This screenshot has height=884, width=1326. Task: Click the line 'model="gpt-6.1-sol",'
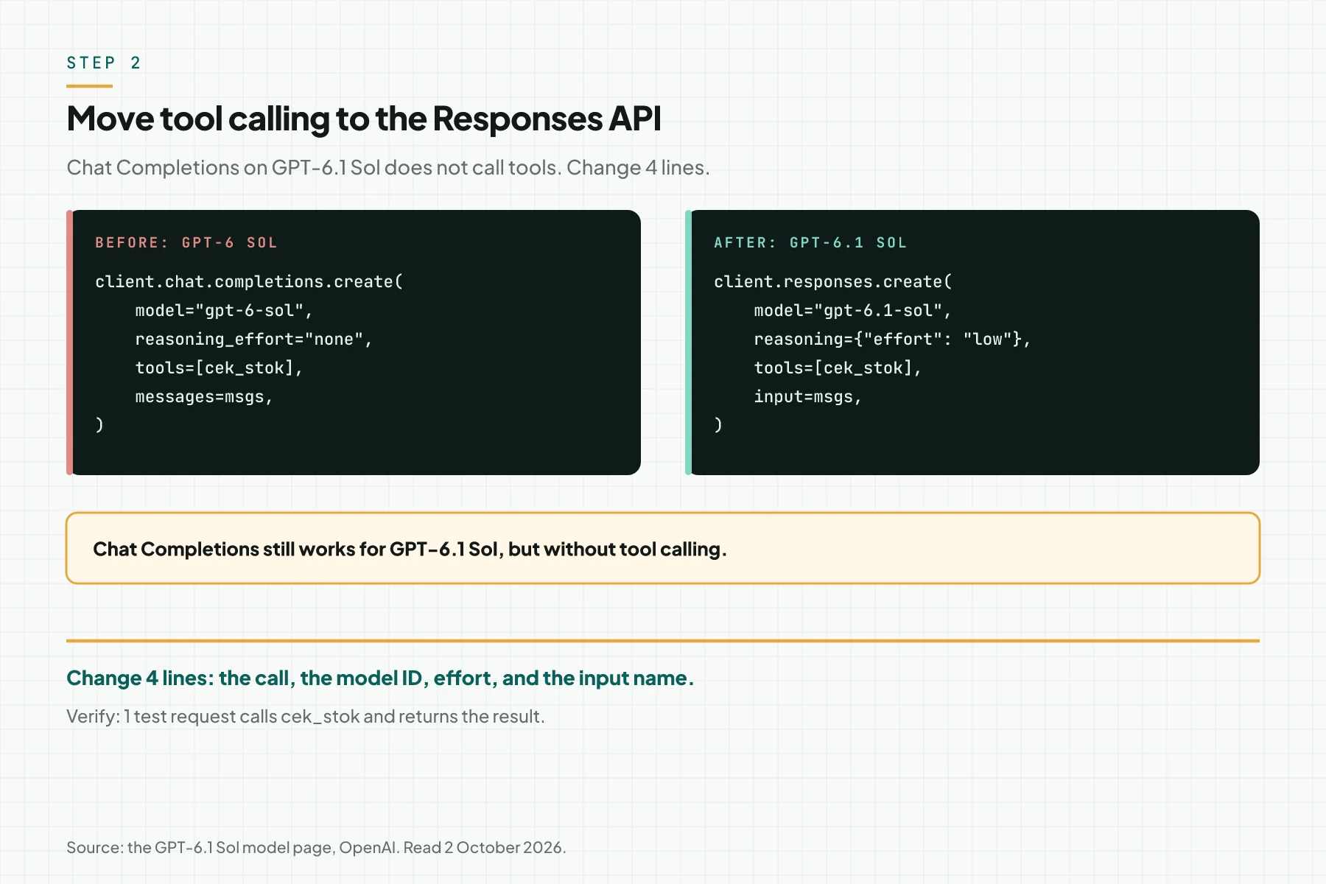point(853,310)
